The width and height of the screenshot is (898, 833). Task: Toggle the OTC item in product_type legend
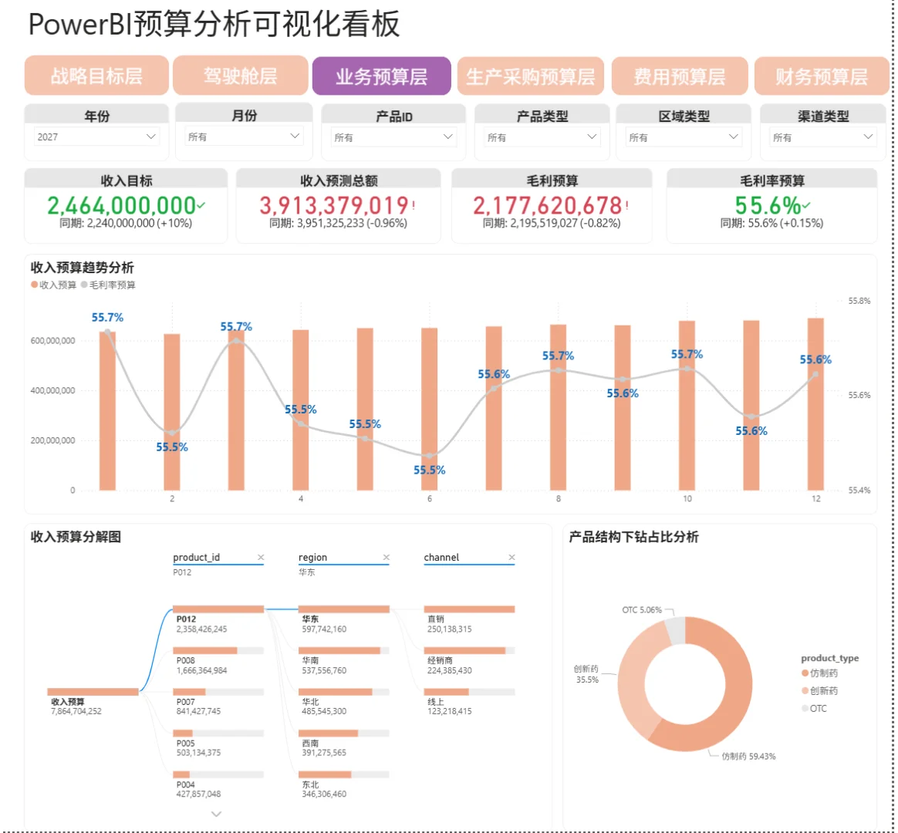pos(805,708)
